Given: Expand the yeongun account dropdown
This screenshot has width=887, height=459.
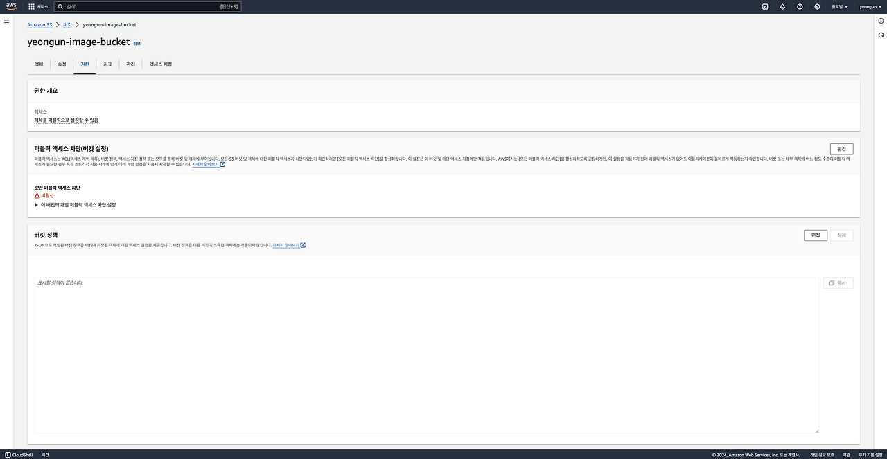Looking at the screenshot, I should tap(870, 6).
